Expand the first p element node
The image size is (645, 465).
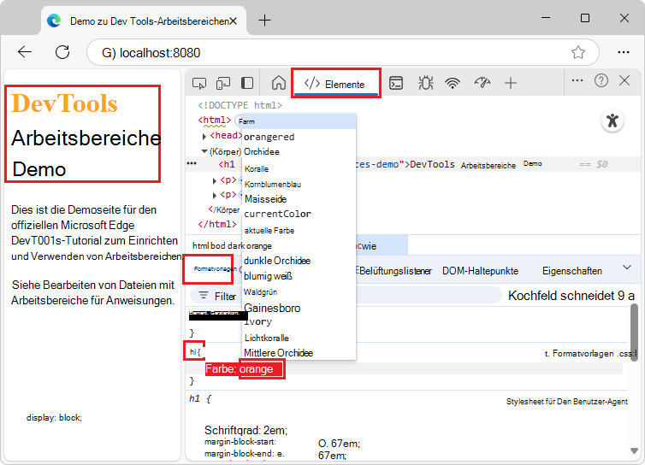pyautogui.click(x=215, y=181)
